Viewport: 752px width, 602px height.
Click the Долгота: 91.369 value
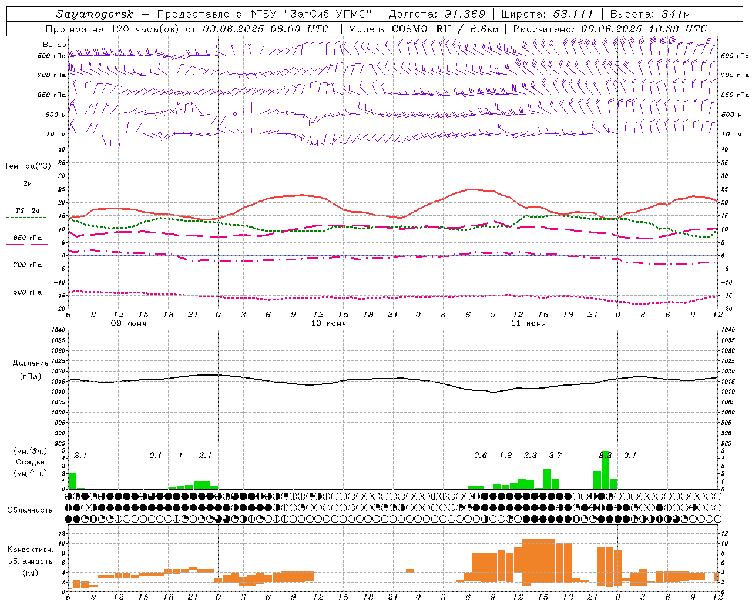(437, 14)
